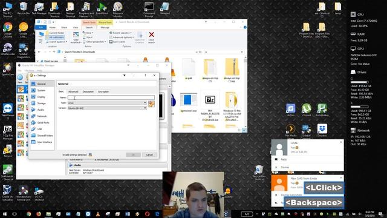The image size is (387, 218).
Task: Expand Other properties dropdown
Action: tap(95, 42)
